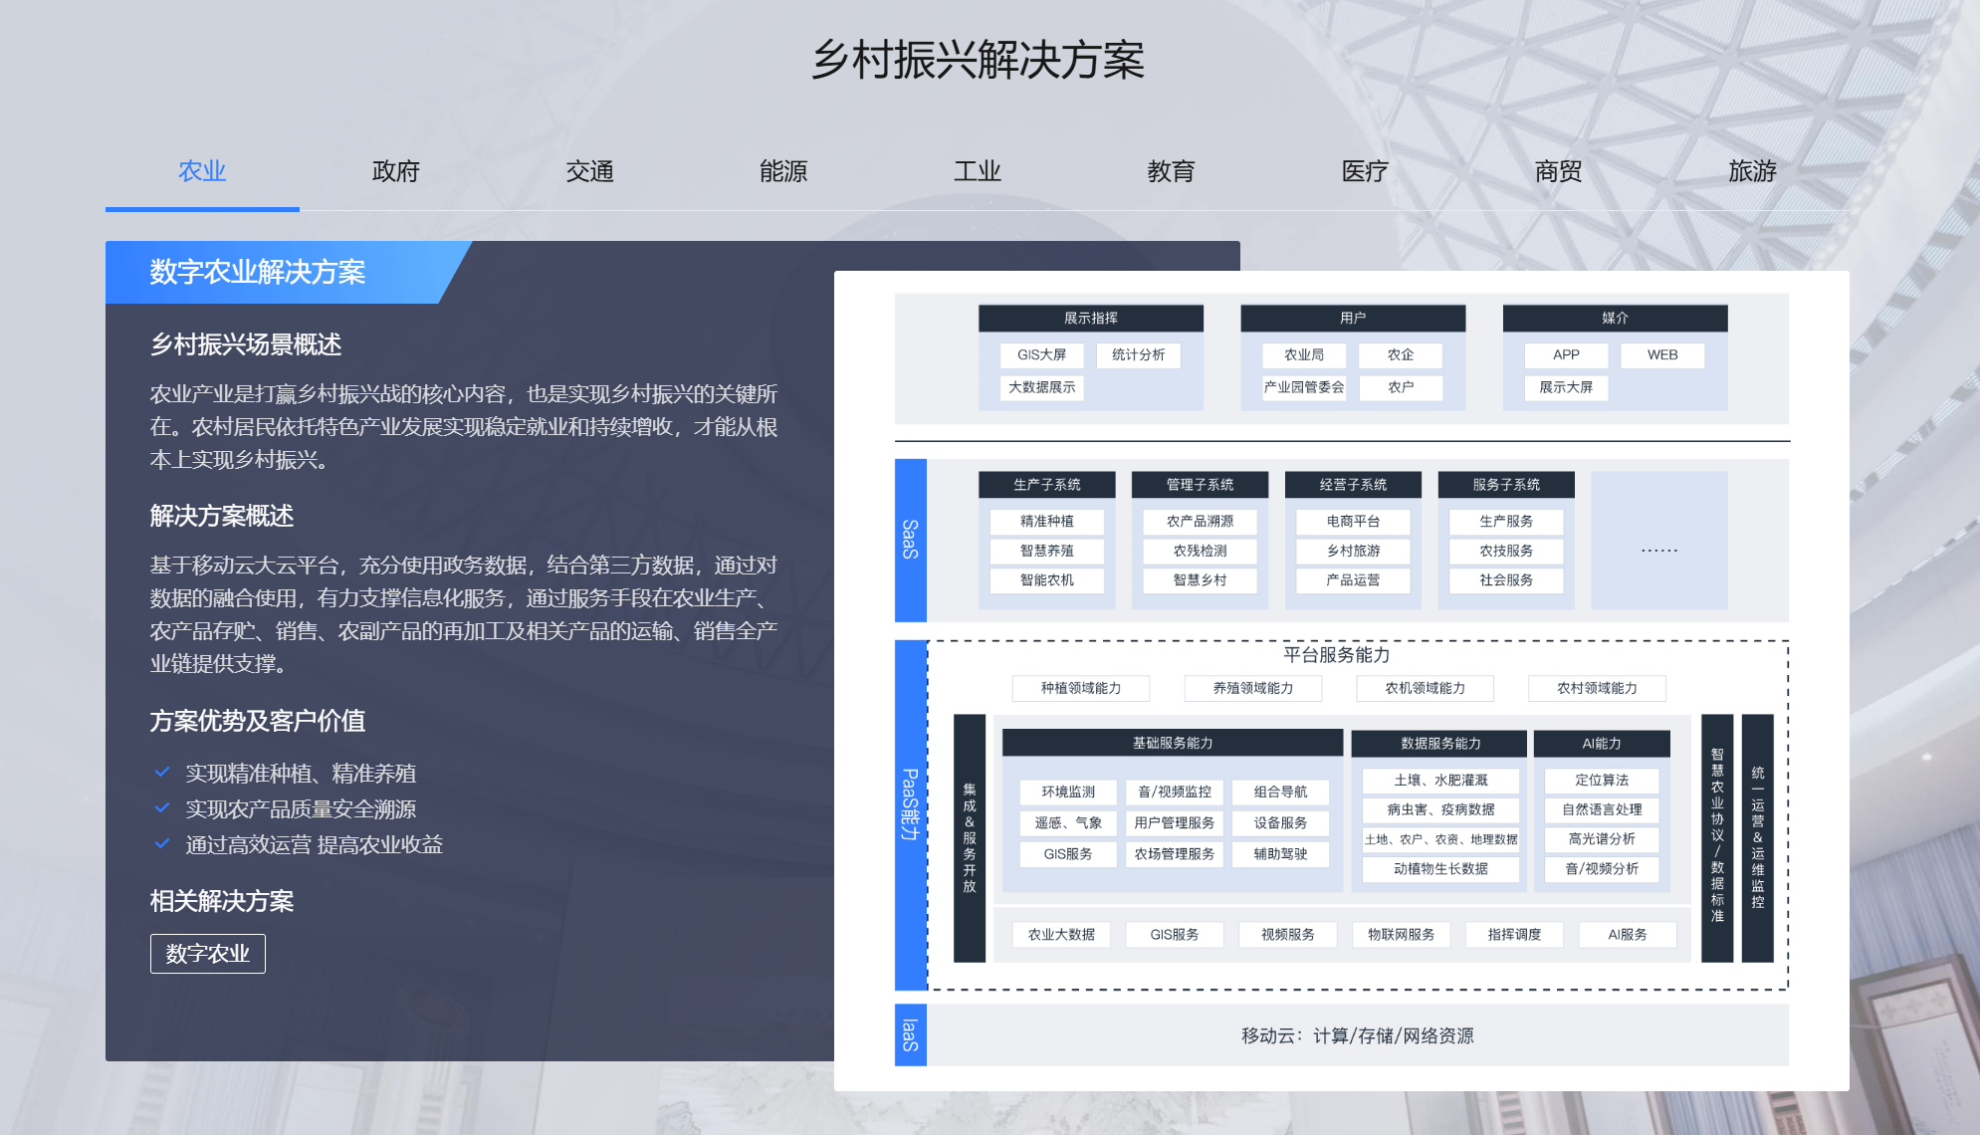Click the AI服务 block at the bottom
This screenshot has height=1135, width=1980.
[x=1628, y=934]
